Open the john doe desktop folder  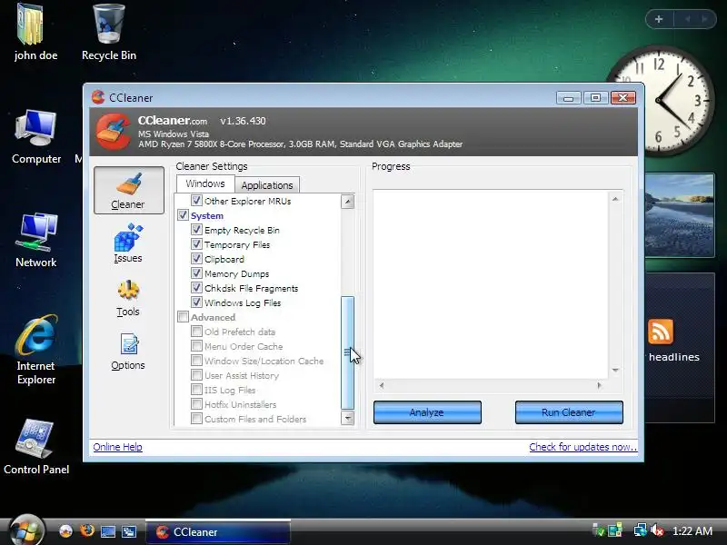click(35, 33)
